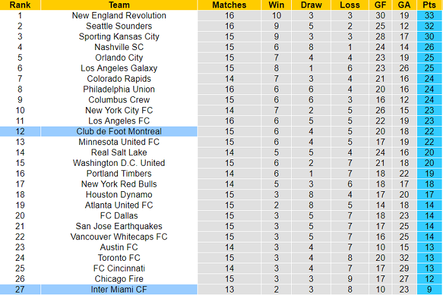The image size is (443, 295).
Task: Click the Pts column header
Action: click(x=430, y=5)
